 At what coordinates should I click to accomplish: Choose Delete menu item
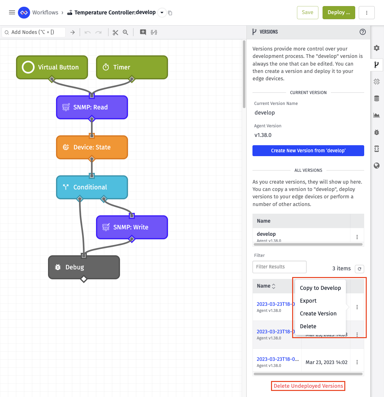[x=320, y=326]
